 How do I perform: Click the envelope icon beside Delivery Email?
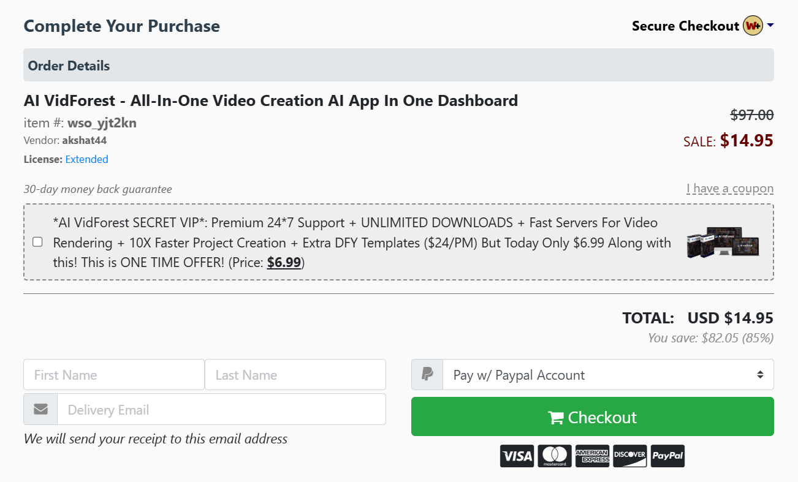(40, 409)
